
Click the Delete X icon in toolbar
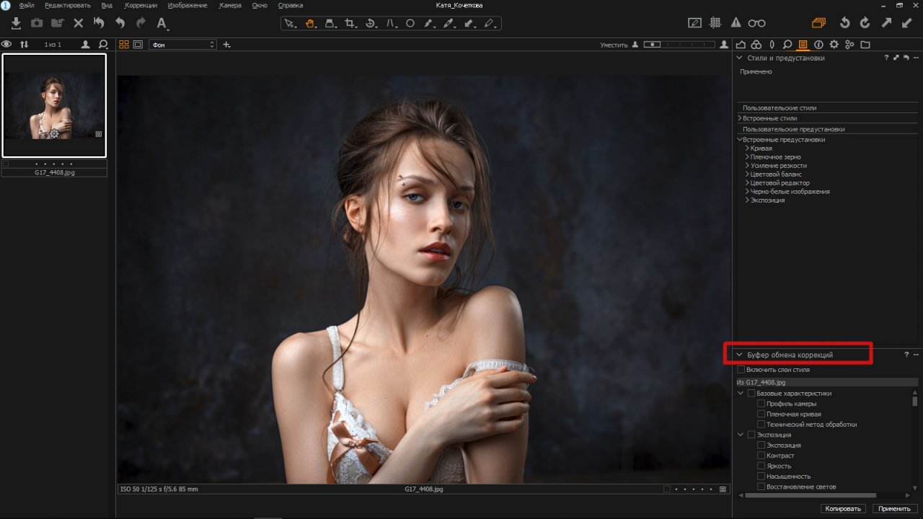tap(79, 23)
